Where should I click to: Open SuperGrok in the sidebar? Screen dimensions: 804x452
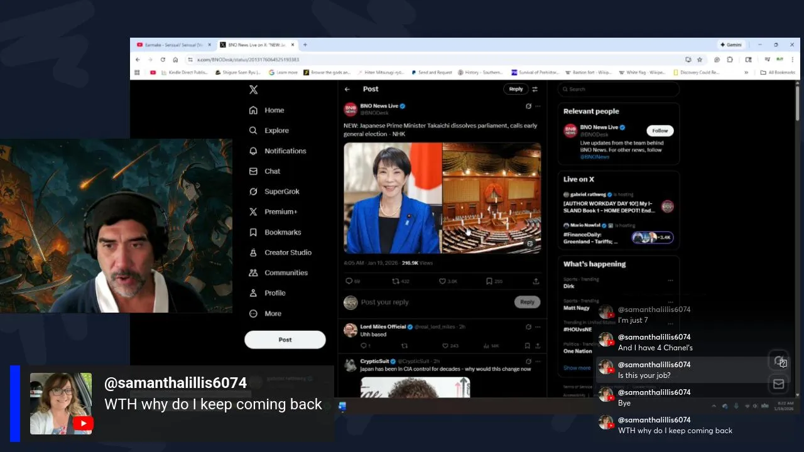[x=274, y=191]
